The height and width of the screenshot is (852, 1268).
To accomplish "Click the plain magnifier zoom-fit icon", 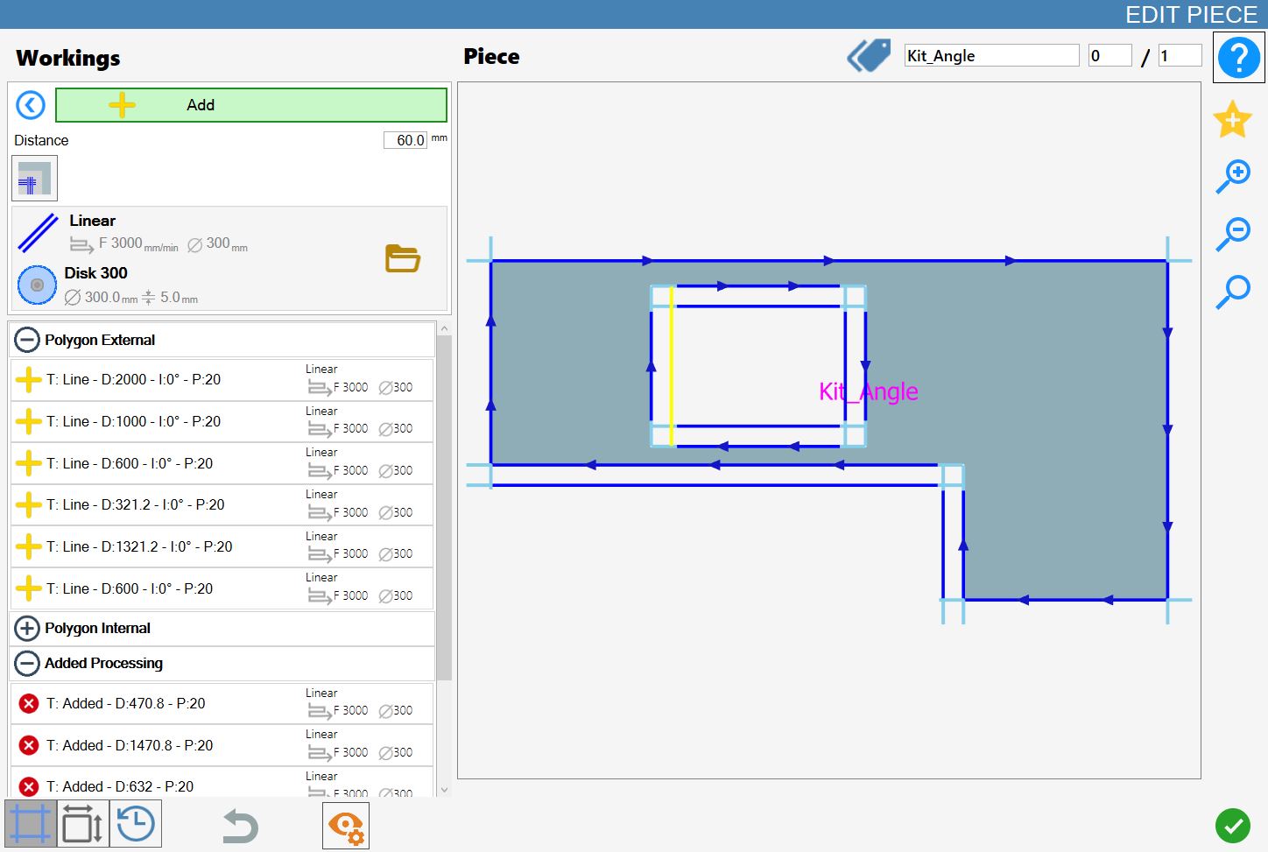I will coord(1233,292).
